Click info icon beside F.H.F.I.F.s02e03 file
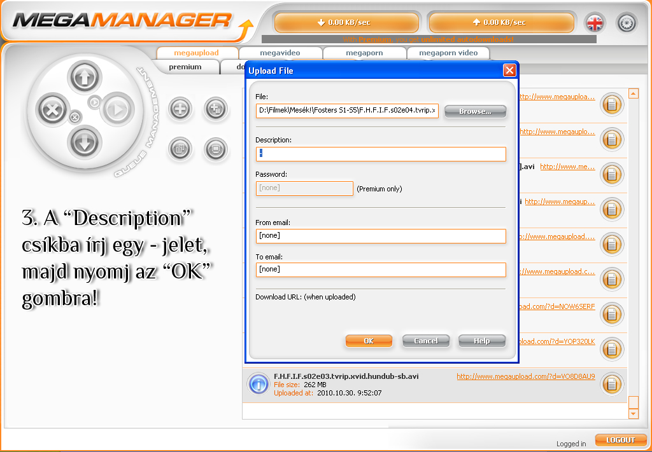 pos(259,384)
